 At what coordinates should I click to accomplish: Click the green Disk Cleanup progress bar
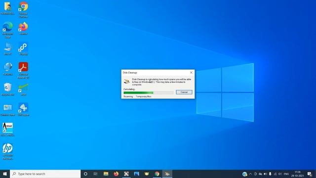(148, 93)
